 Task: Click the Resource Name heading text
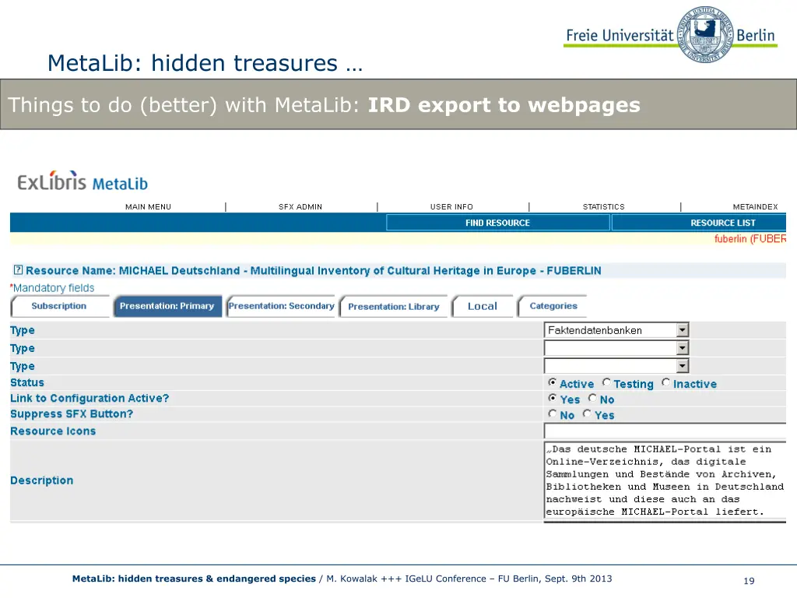click(313, 270)
